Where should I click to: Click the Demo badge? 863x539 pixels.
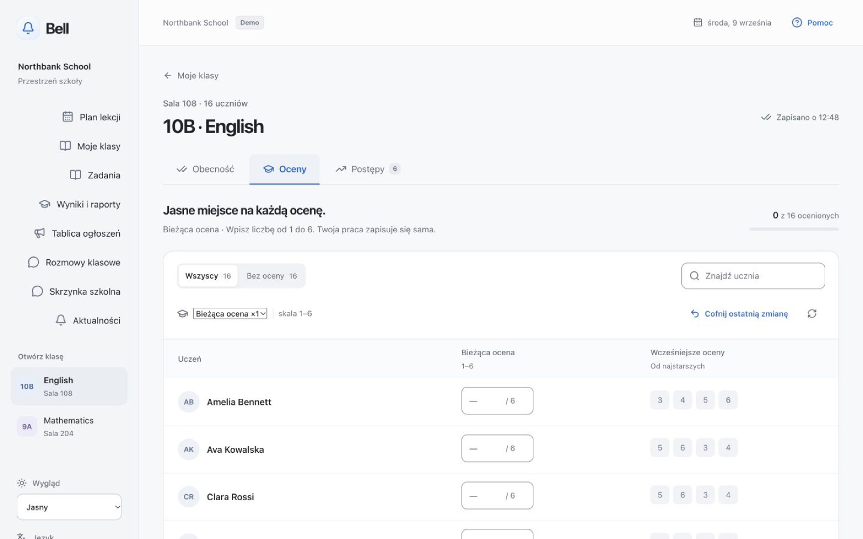point(250,23)
